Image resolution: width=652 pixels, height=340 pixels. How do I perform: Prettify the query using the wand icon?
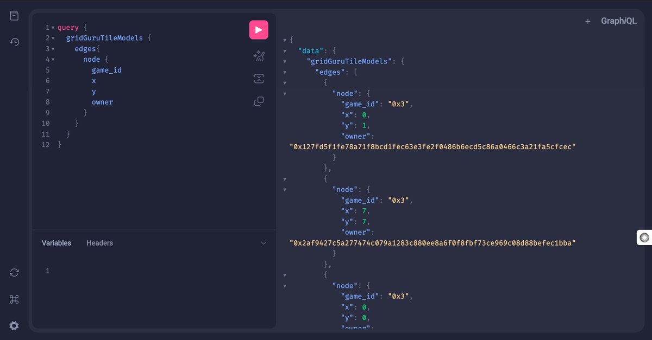[x=259, y=56]
